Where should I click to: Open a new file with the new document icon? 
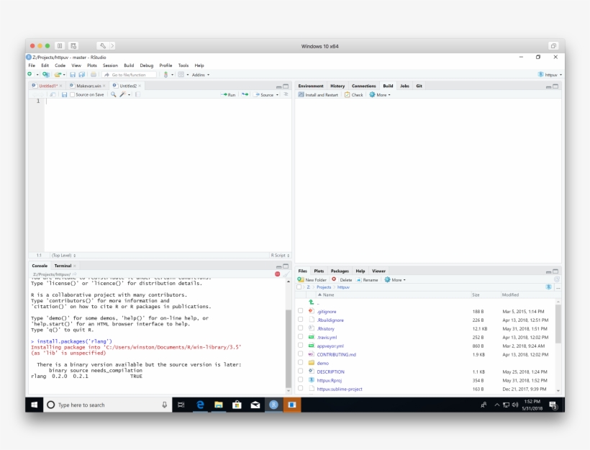pyautogui.click(x=30, y=74)
